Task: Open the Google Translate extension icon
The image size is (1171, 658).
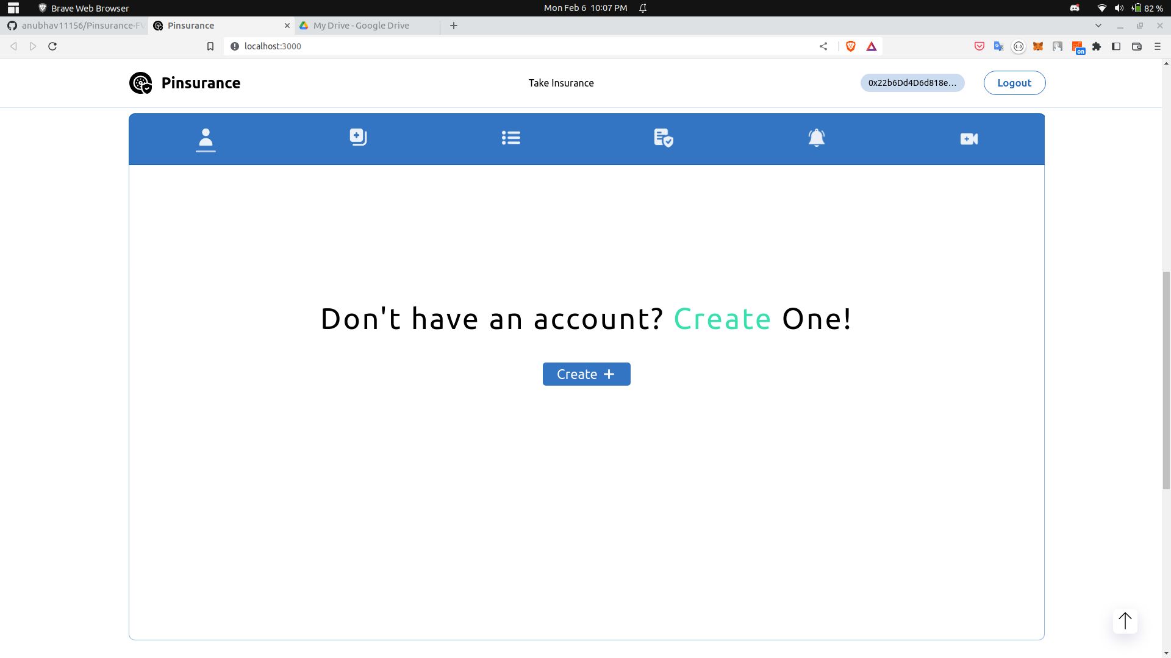Action: click(x=999, y=46)
